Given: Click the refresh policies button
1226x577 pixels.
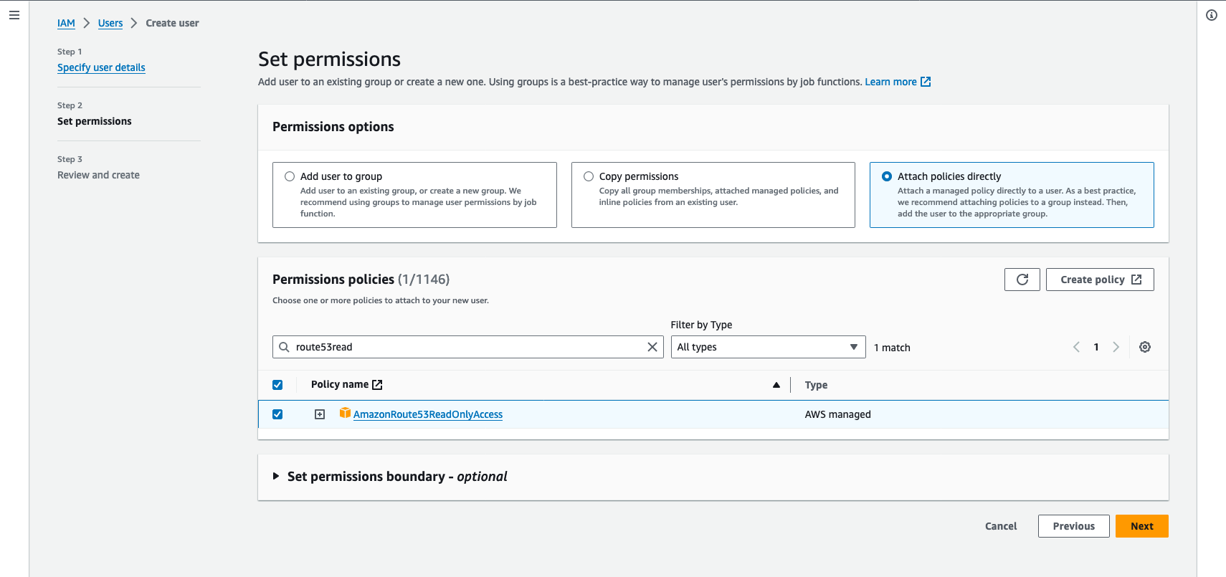Looking at the screenshot, I should point(1022,280).
